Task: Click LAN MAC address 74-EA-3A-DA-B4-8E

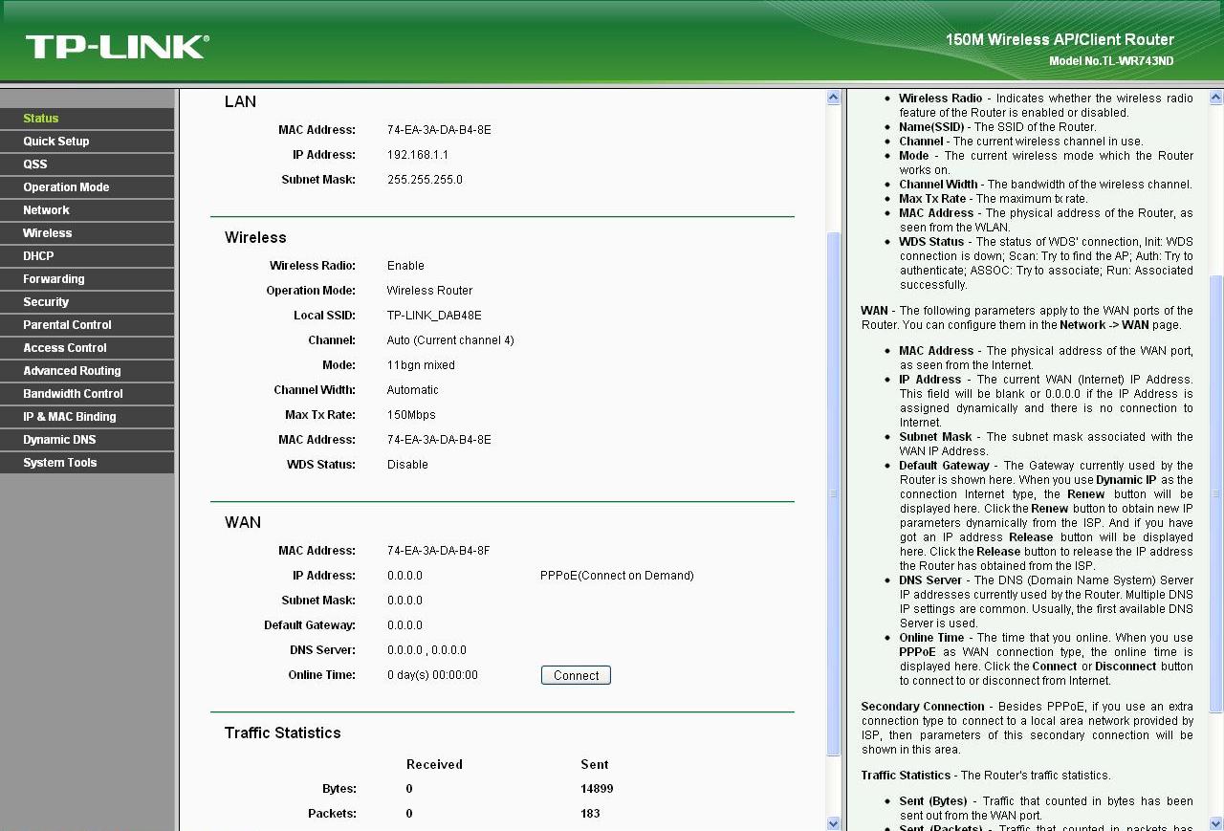Action: (439, 130)
